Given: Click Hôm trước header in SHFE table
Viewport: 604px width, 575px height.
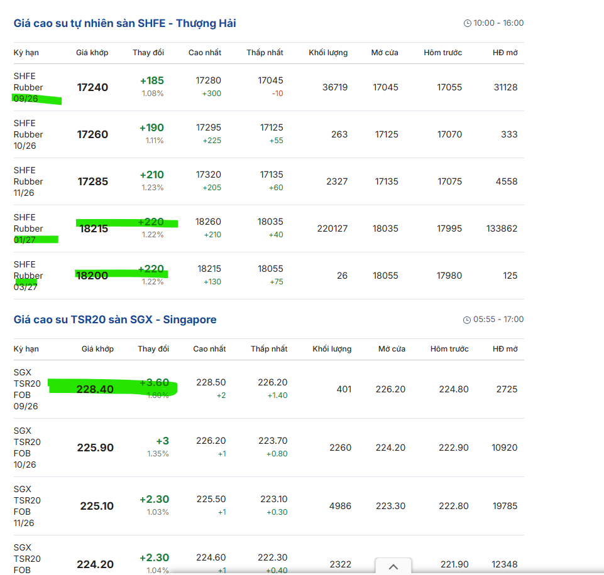Looking at the screenshot, I should (x=443, y=53).
